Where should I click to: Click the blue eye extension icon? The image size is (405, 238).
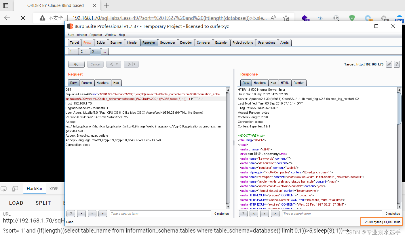click(320, 18)
